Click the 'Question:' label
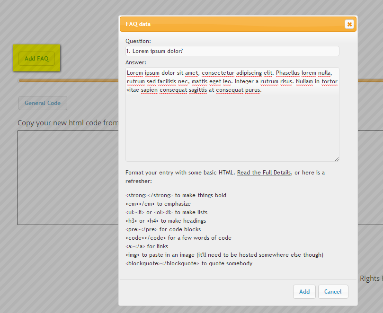Image resolution: width=383 pixels, height=313 pixels. [138, 41]
